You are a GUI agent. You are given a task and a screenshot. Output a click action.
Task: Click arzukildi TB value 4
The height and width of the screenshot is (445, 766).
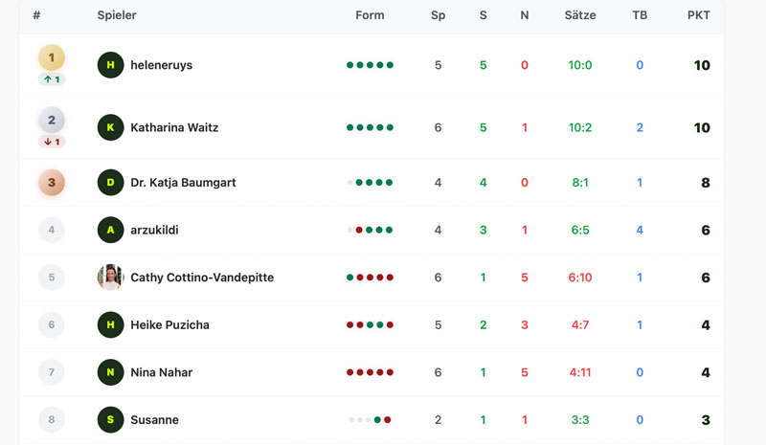640,230
